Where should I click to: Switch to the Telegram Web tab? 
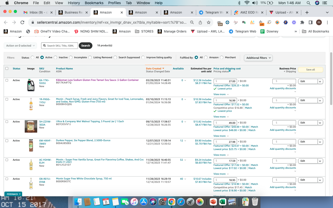coord(214,12)
